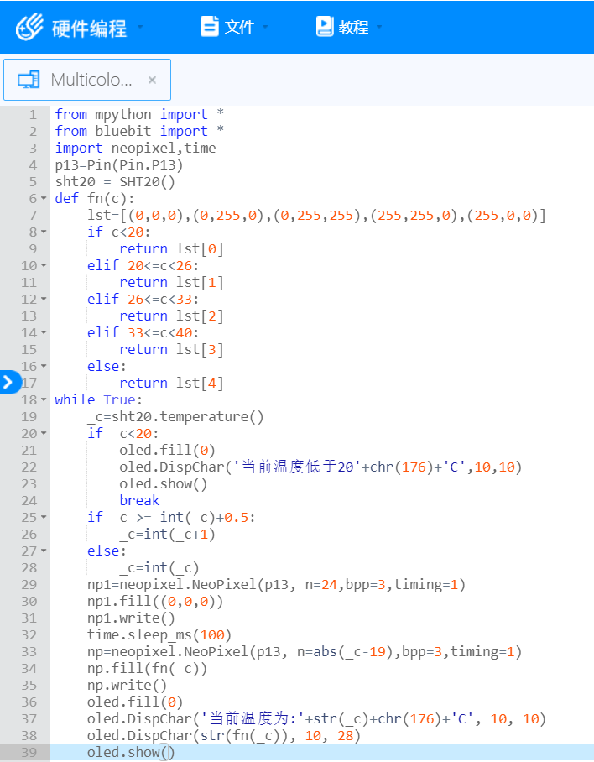Screen dimensions: 594x762
Task: Click line number 39 in the gutter
Action: coord(29,753)
